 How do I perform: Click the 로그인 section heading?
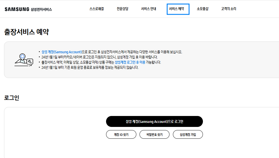[12, 98]
